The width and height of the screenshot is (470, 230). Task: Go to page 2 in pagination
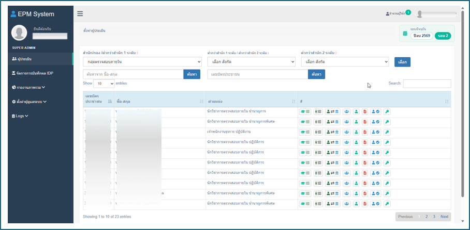pos(427,217)
